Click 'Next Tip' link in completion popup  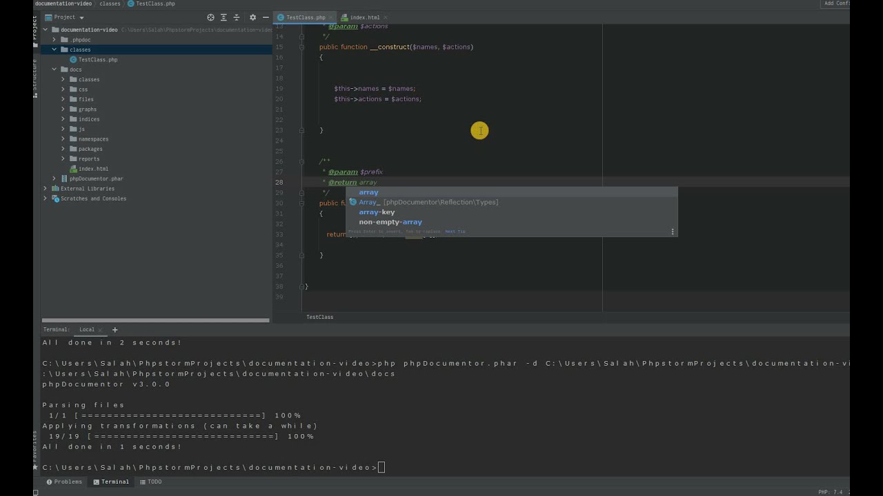(x=455, y=231)
